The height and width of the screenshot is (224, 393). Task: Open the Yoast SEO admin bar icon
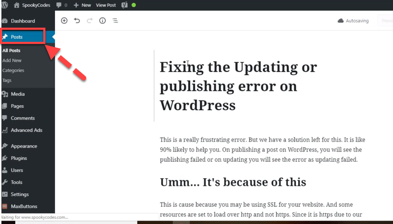pos(124,5)
